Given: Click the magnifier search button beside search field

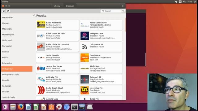Looking at the screenshot, I should pos(123,11).
